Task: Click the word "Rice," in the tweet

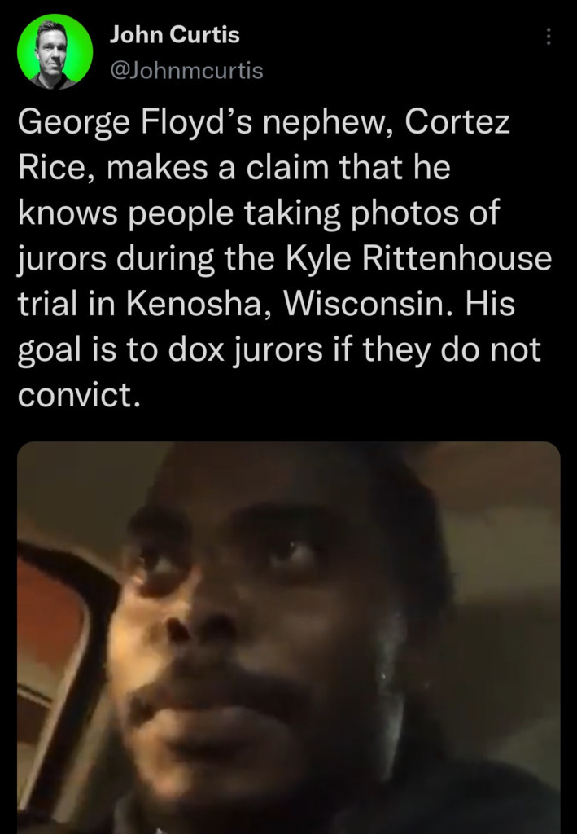Action: [58, 168]
